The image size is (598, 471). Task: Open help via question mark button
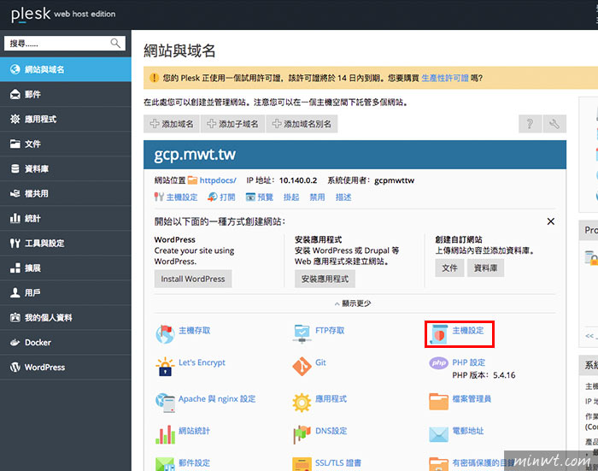click(530, 124)
